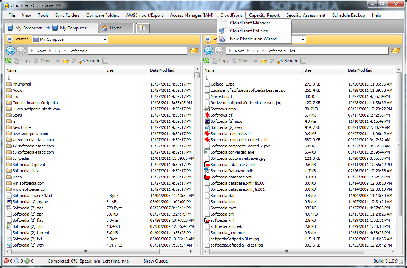This screenshot has width=407, height=268.
Task: Go back in the right pane navigation
Action: tap(209, 51)
